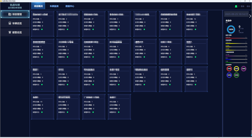The image size is (252, 138).
Task: Click green status dot on the 列车总数 9 card
Action: 93,57
